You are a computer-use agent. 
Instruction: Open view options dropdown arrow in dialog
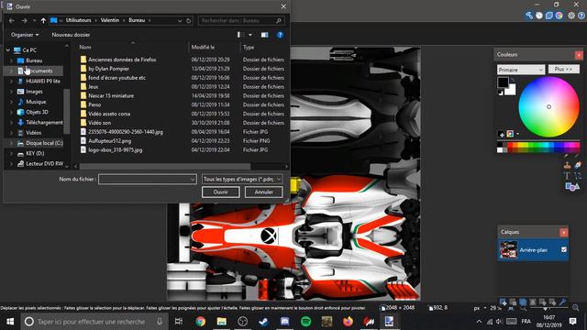[250, 35]
